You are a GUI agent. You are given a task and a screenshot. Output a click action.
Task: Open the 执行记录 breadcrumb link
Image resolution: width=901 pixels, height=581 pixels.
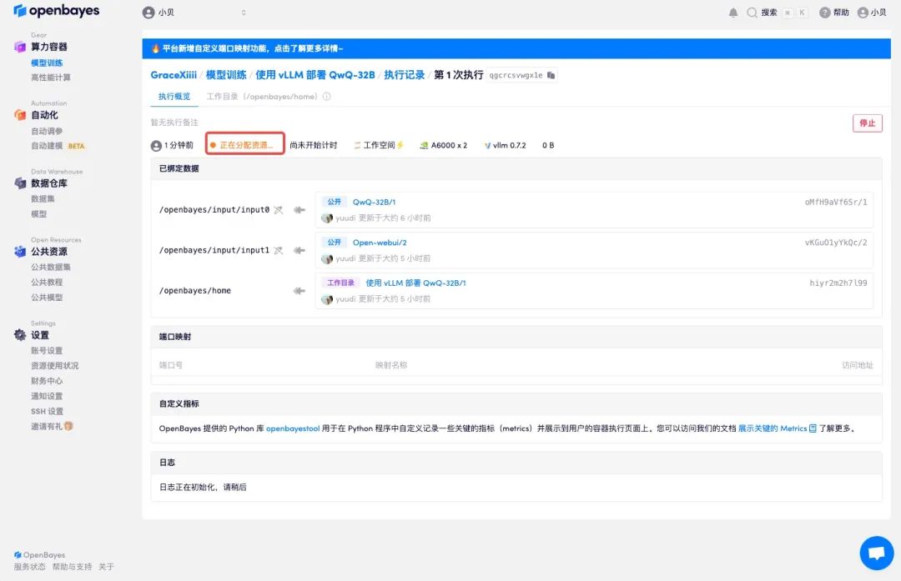click(404, 75)
